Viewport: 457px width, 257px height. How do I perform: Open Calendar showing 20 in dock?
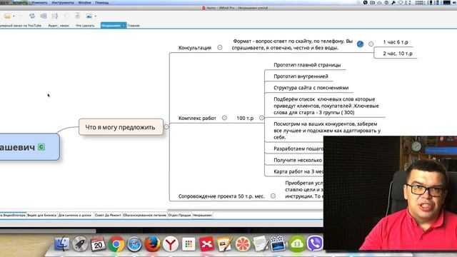point(99,244)
